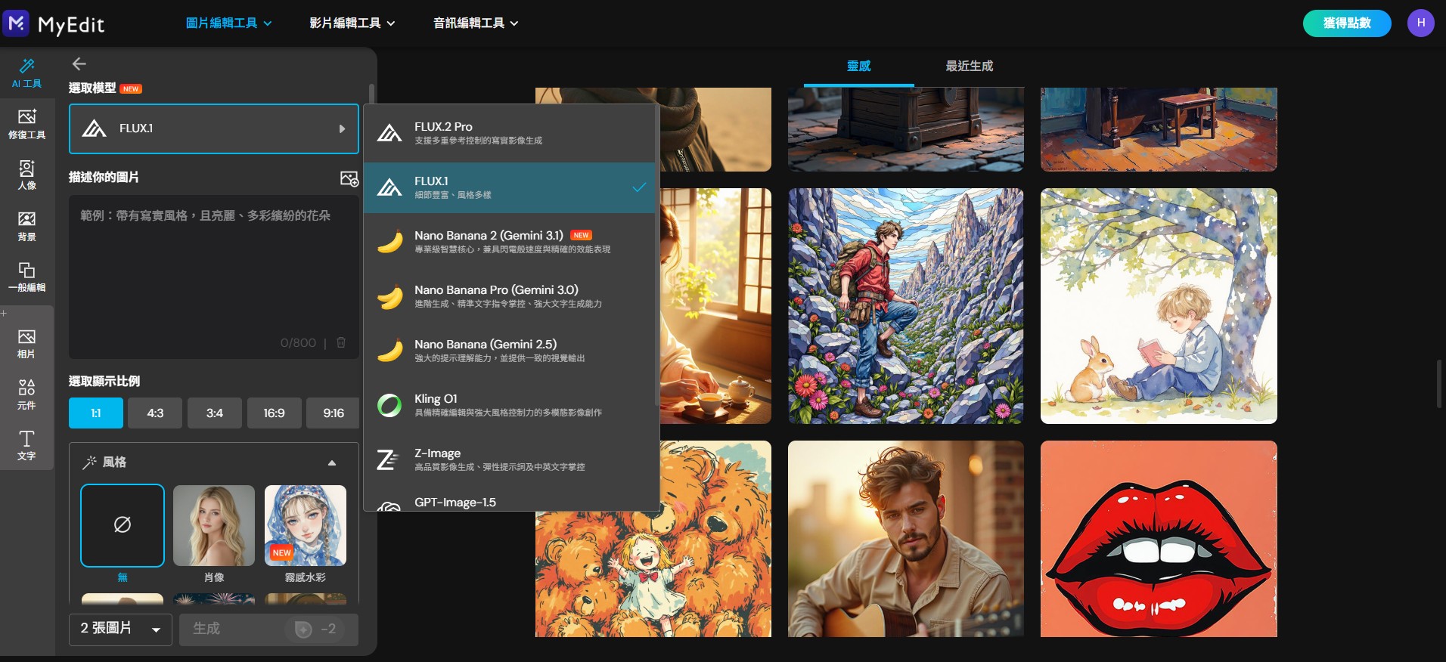Image resolution: width=1446 pixels, height=662 pixels.
Task: Choose the 無 (no style) option
Action: [x=123, y=525]
